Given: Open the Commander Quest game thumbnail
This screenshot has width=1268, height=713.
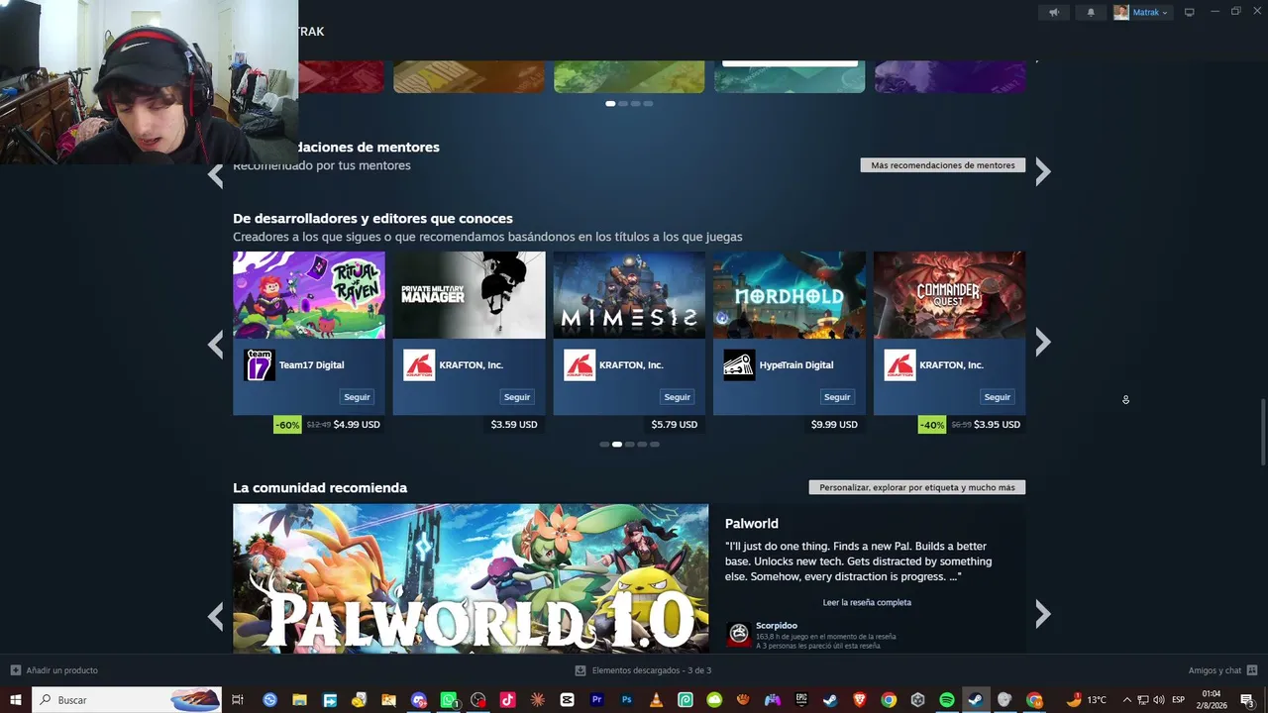Looking at the screenshot, I should click(x=949, y=295).
